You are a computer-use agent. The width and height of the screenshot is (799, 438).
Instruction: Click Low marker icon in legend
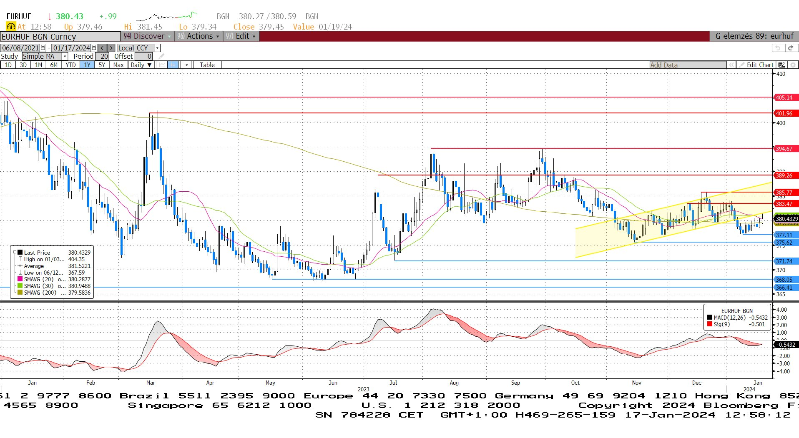[x=20, y=273]
